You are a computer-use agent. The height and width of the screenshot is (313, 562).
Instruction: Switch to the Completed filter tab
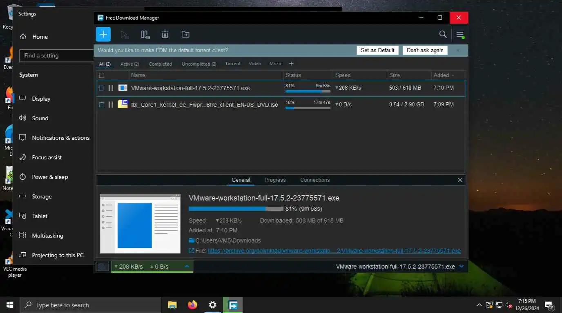[161, 64]
